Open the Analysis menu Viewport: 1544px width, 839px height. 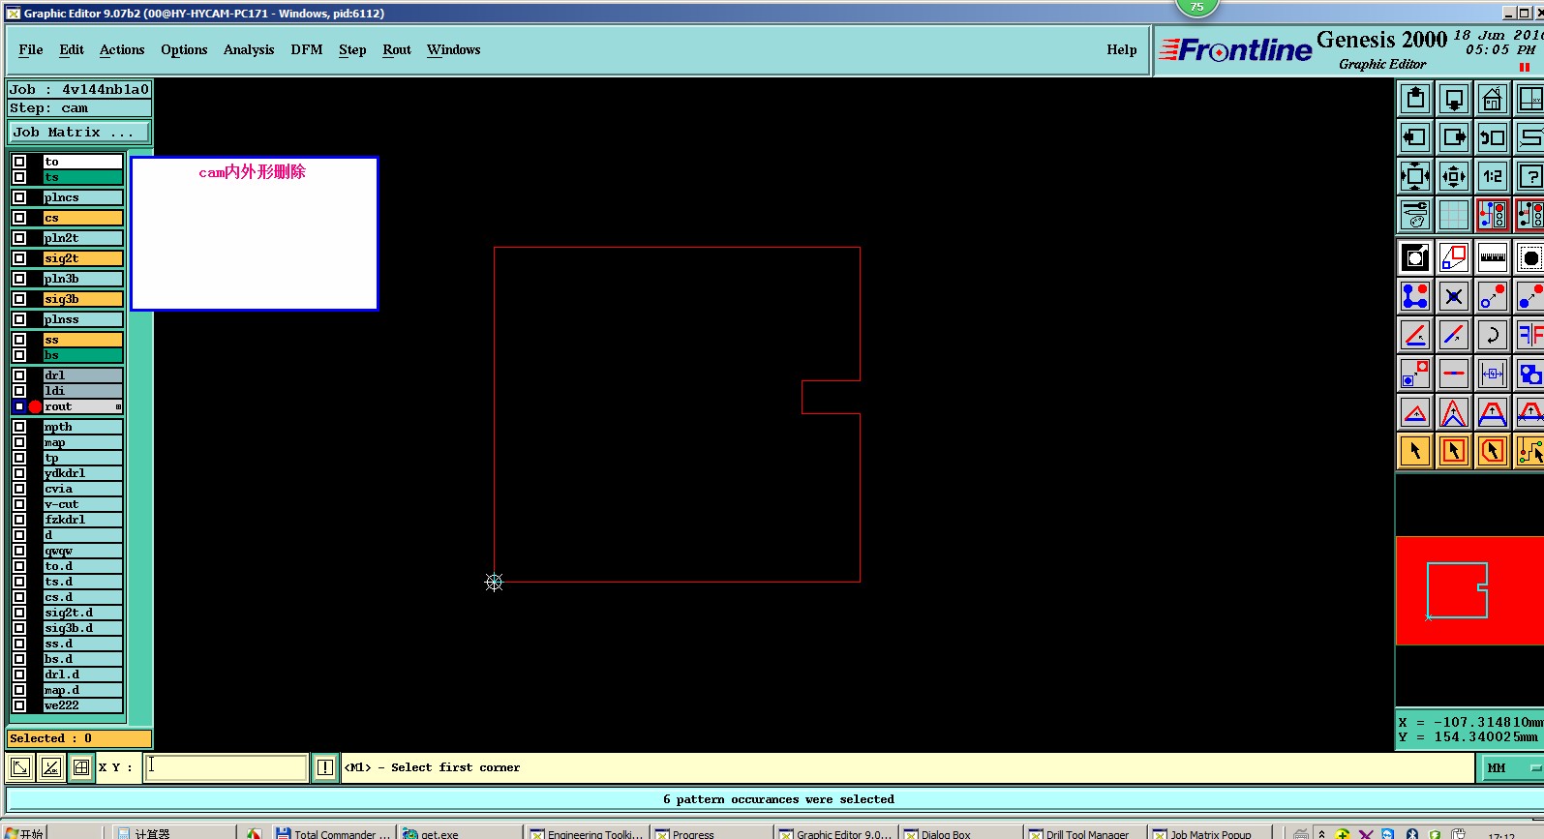coord(249,49)
